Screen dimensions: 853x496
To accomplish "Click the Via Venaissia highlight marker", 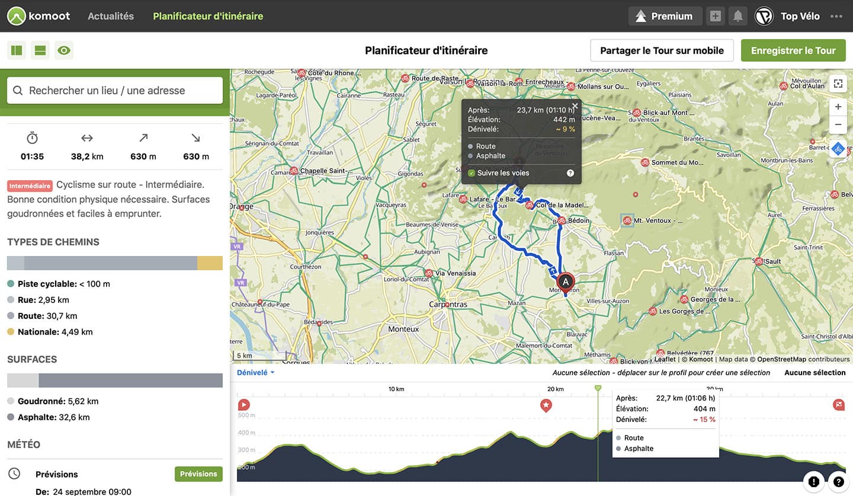I will pyautogui.click(x=429, y=273).
